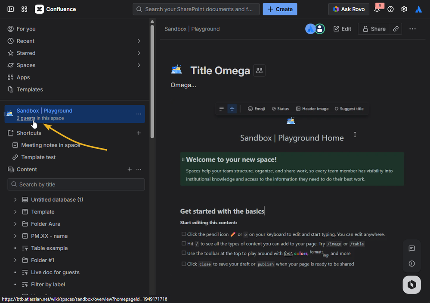Expand the Template page tree item
Viewport: 430px width, 303px height.
(x=15, y=212)
